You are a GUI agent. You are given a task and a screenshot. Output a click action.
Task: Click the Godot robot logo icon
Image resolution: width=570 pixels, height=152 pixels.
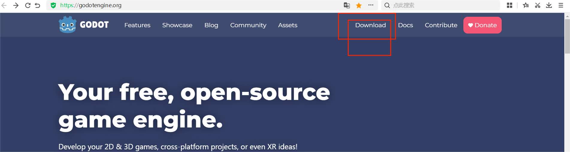67,25
